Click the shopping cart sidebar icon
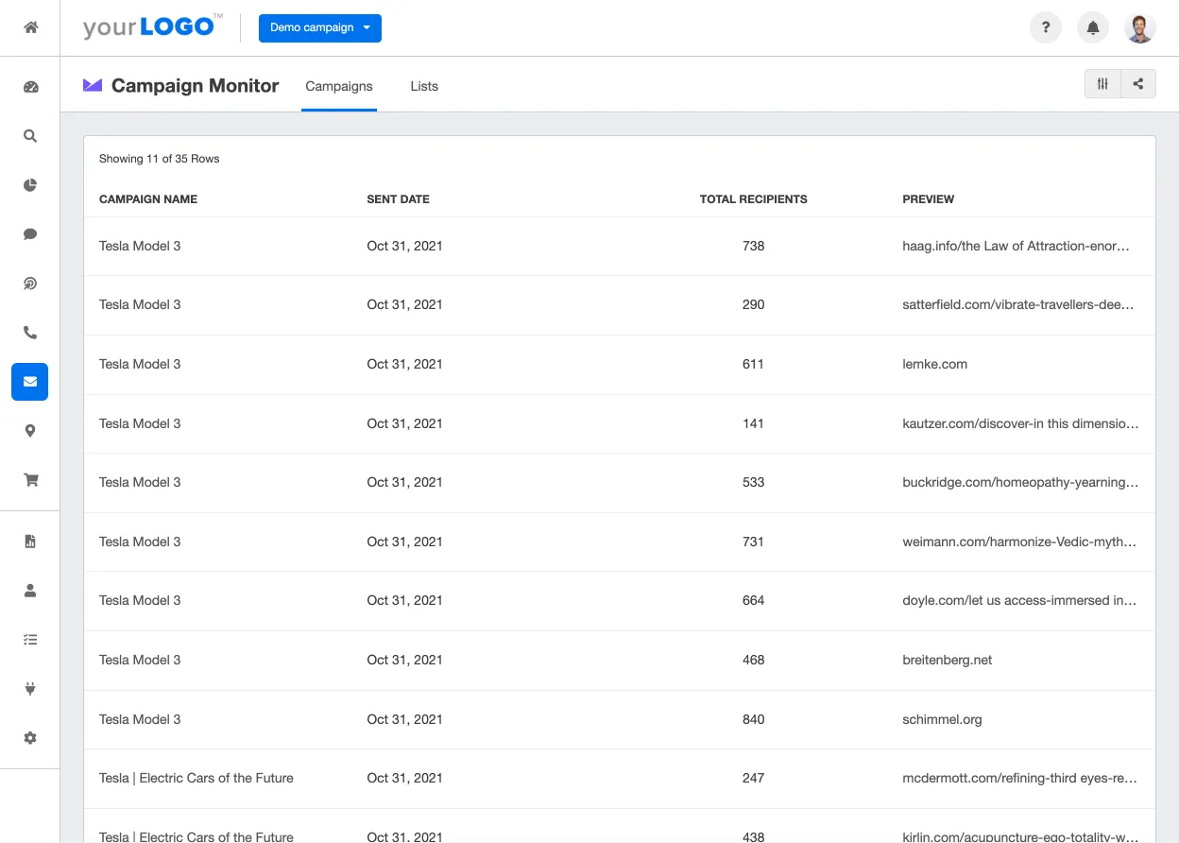This screenshot has height=843, width=1179. coord(30,480)
